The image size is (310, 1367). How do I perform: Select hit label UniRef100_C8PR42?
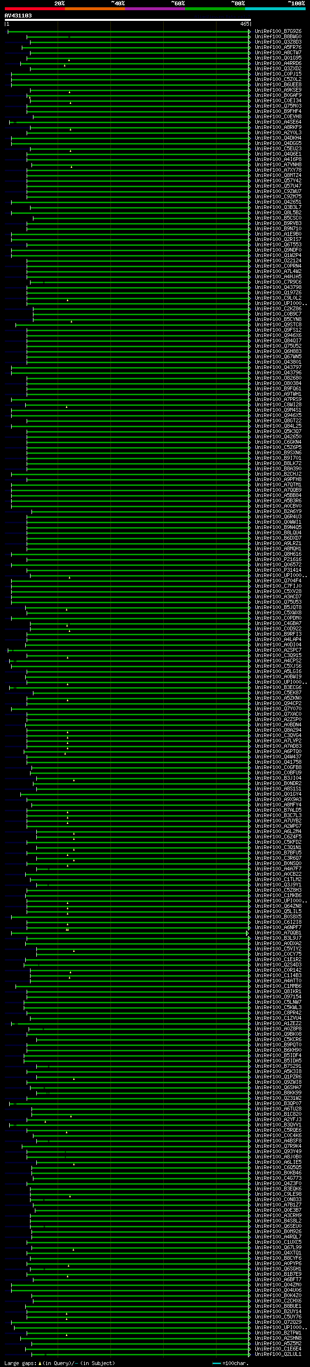coord(278,1013)
